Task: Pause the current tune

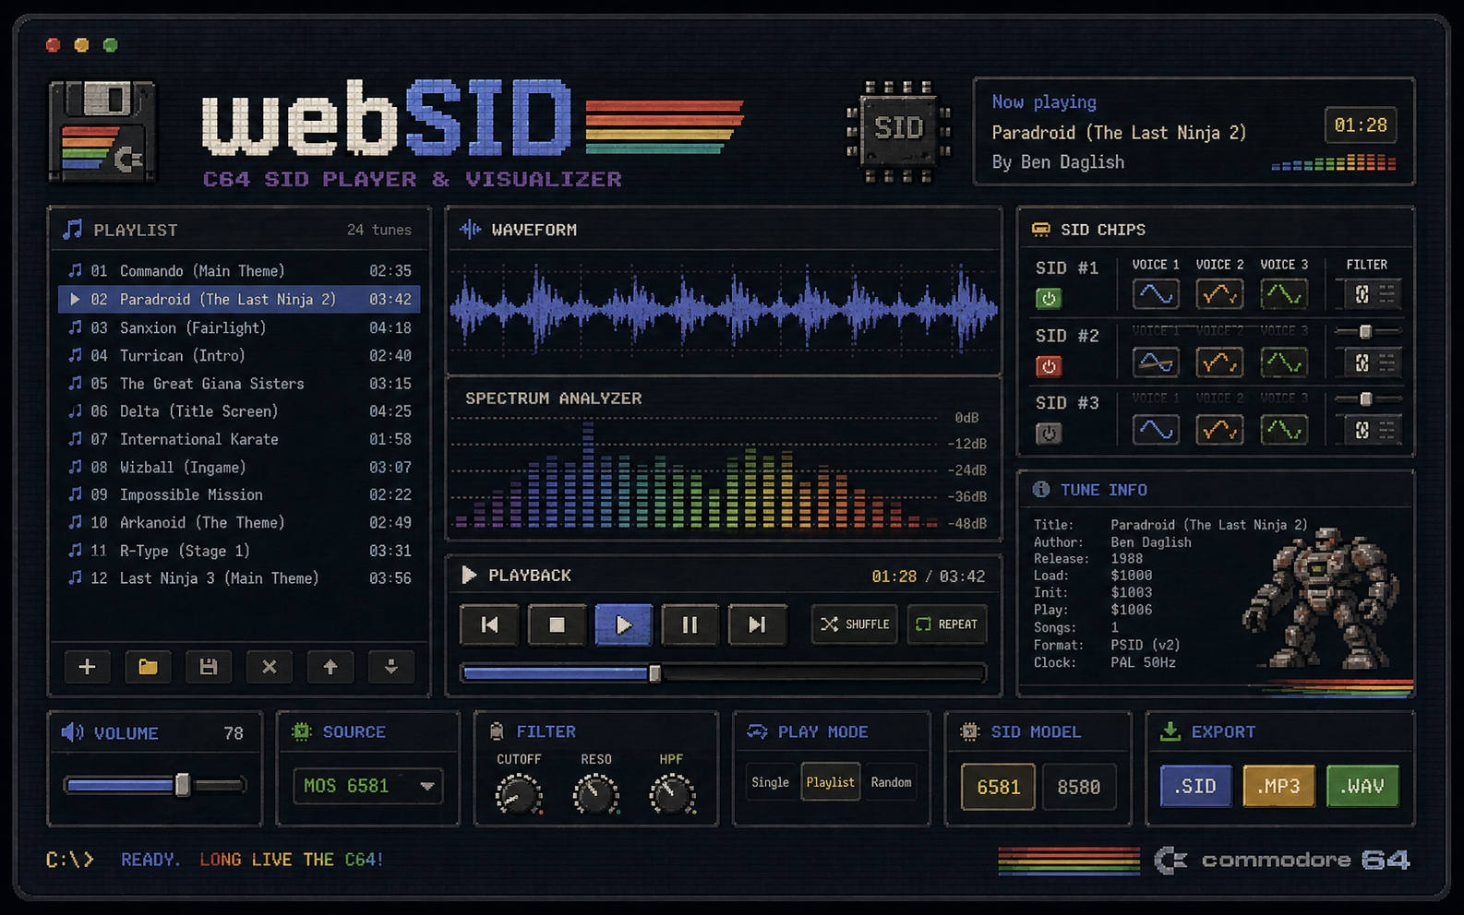Action: (x=690, y=624)
